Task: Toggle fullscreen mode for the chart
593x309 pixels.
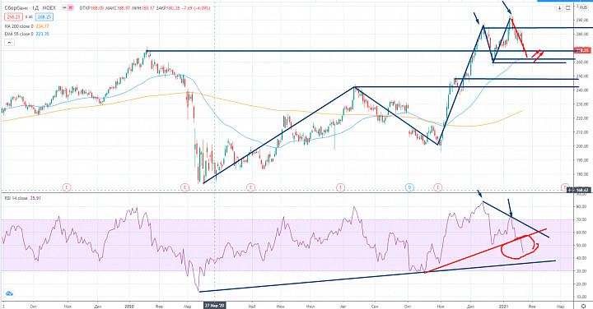Action: (568, 8)
